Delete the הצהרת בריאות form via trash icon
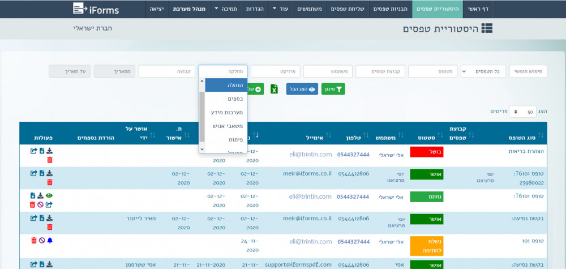566x269 pixels. pyautogui.click(x=50, y=159)
